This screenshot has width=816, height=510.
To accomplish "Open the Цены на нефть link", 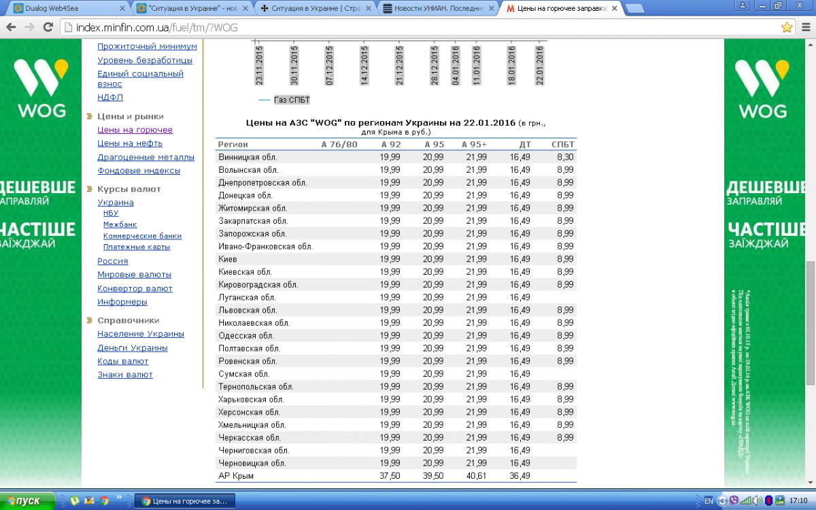I will coord(130,143).
